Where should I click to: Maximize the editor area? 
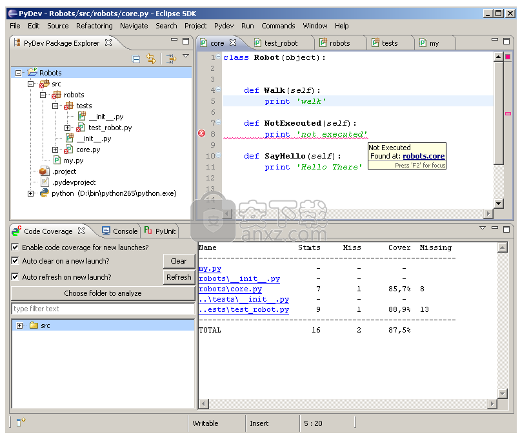[x=506, y=41]
